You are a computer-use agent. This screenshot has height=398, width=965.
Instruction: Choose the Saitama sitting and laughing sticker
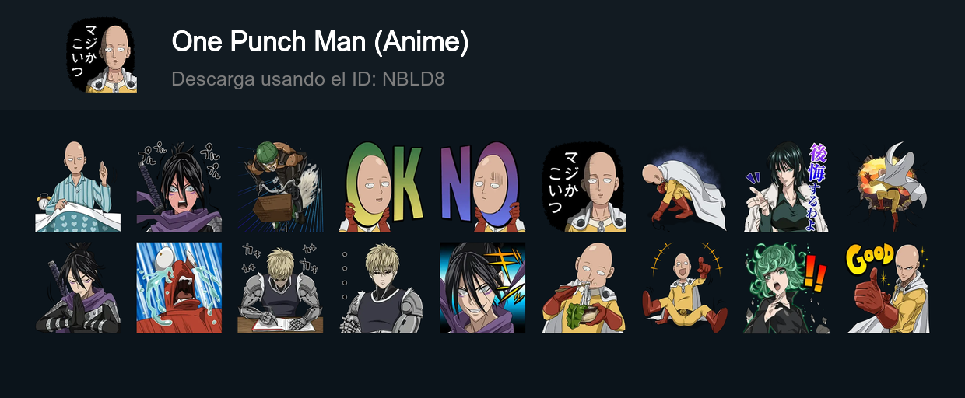pos(685,288)
